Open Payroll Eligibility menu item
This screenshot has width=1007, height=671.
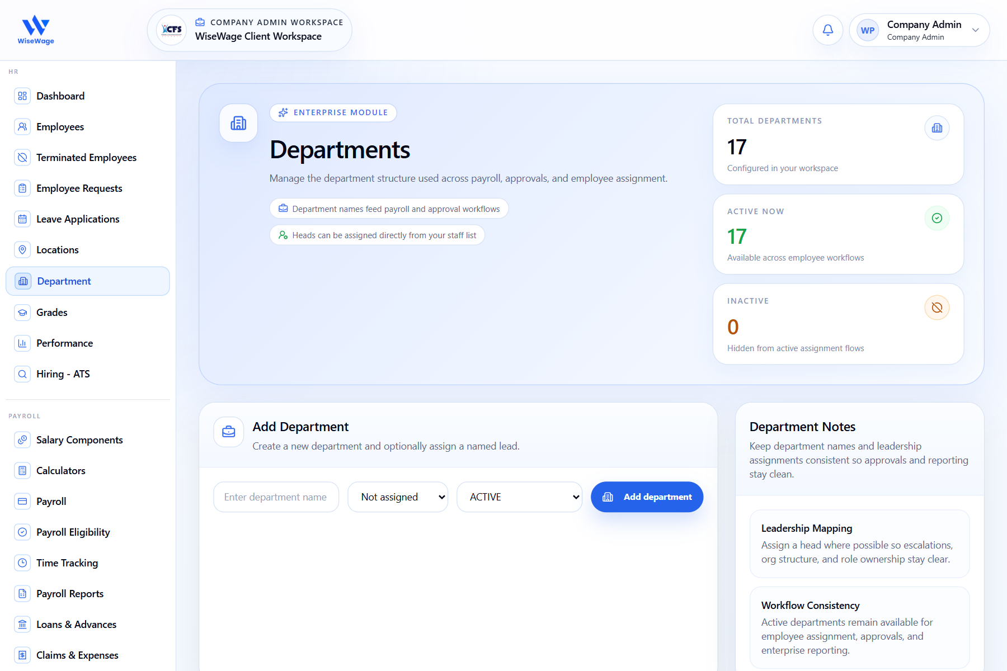(88, 532)
